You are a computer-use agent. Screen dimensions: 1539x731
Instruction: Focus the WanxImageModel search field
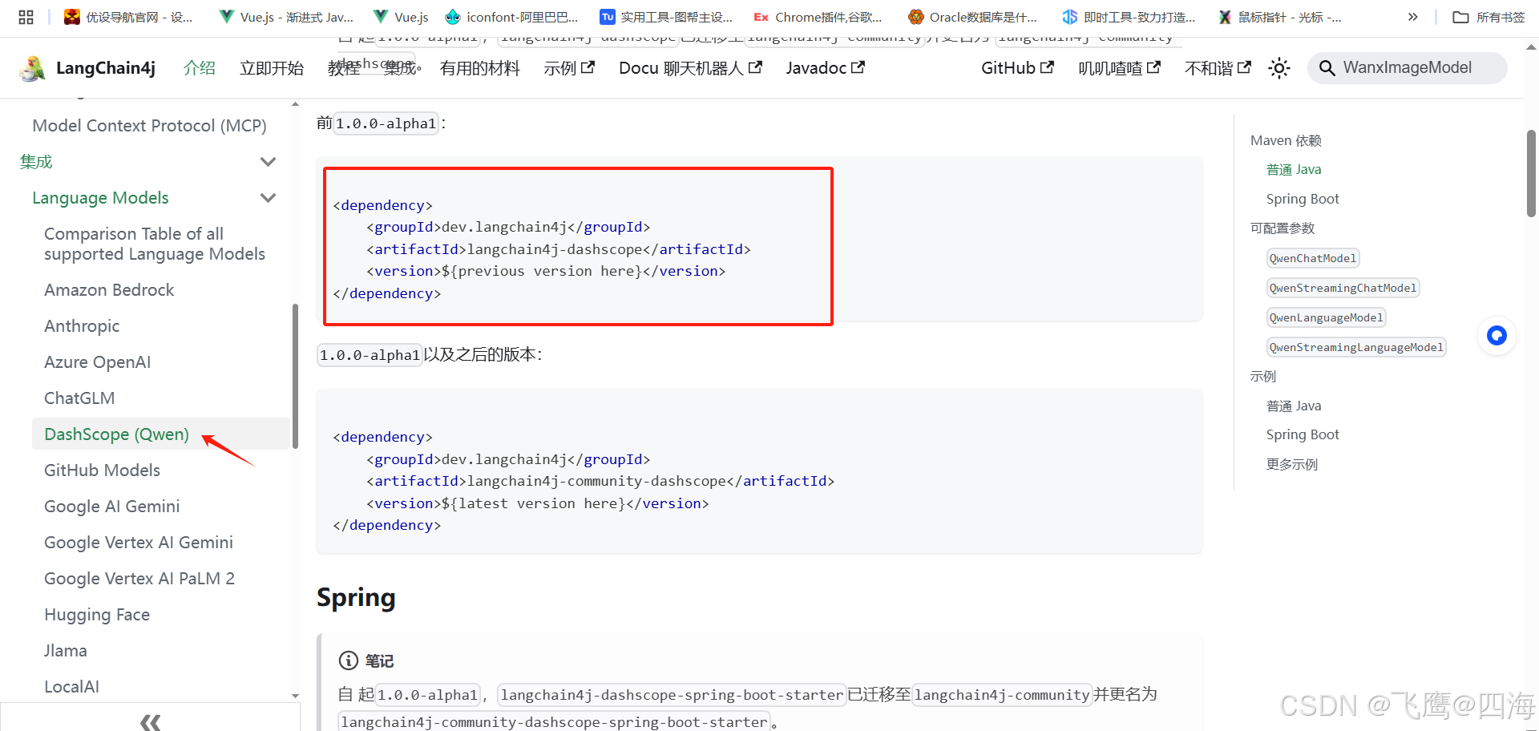click(1407, 68)
